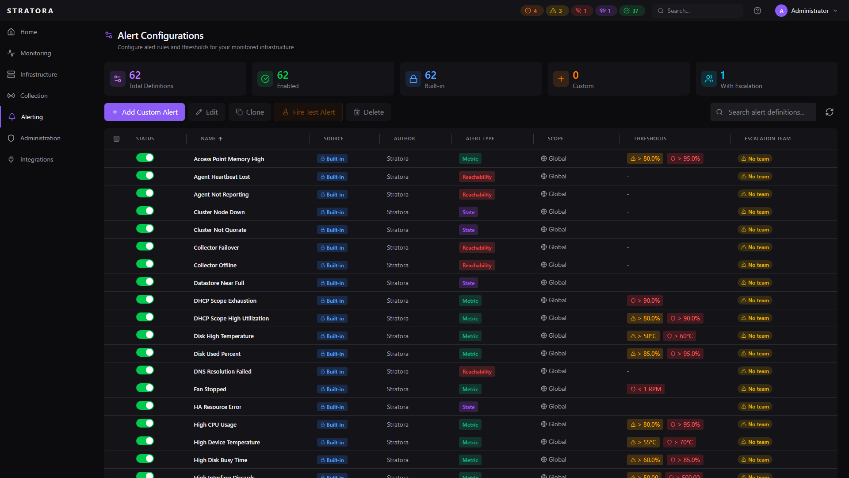Click the Fire Test Alert button

coord(309,112)
